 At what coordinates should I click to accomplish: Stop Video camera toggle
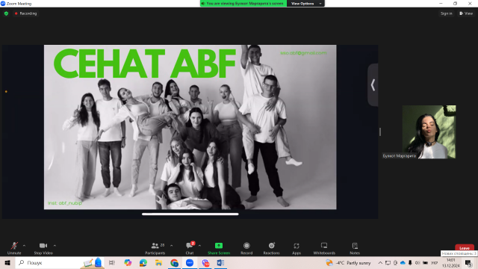[43, 248]
